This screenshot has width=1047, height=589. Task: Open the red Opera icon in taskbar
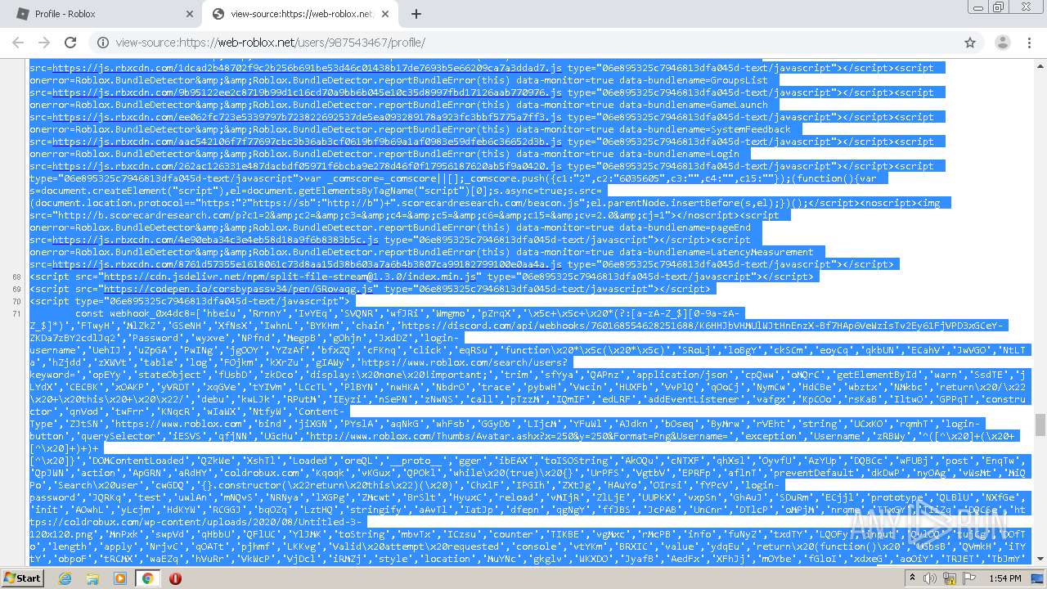click(x=175, y=578)
